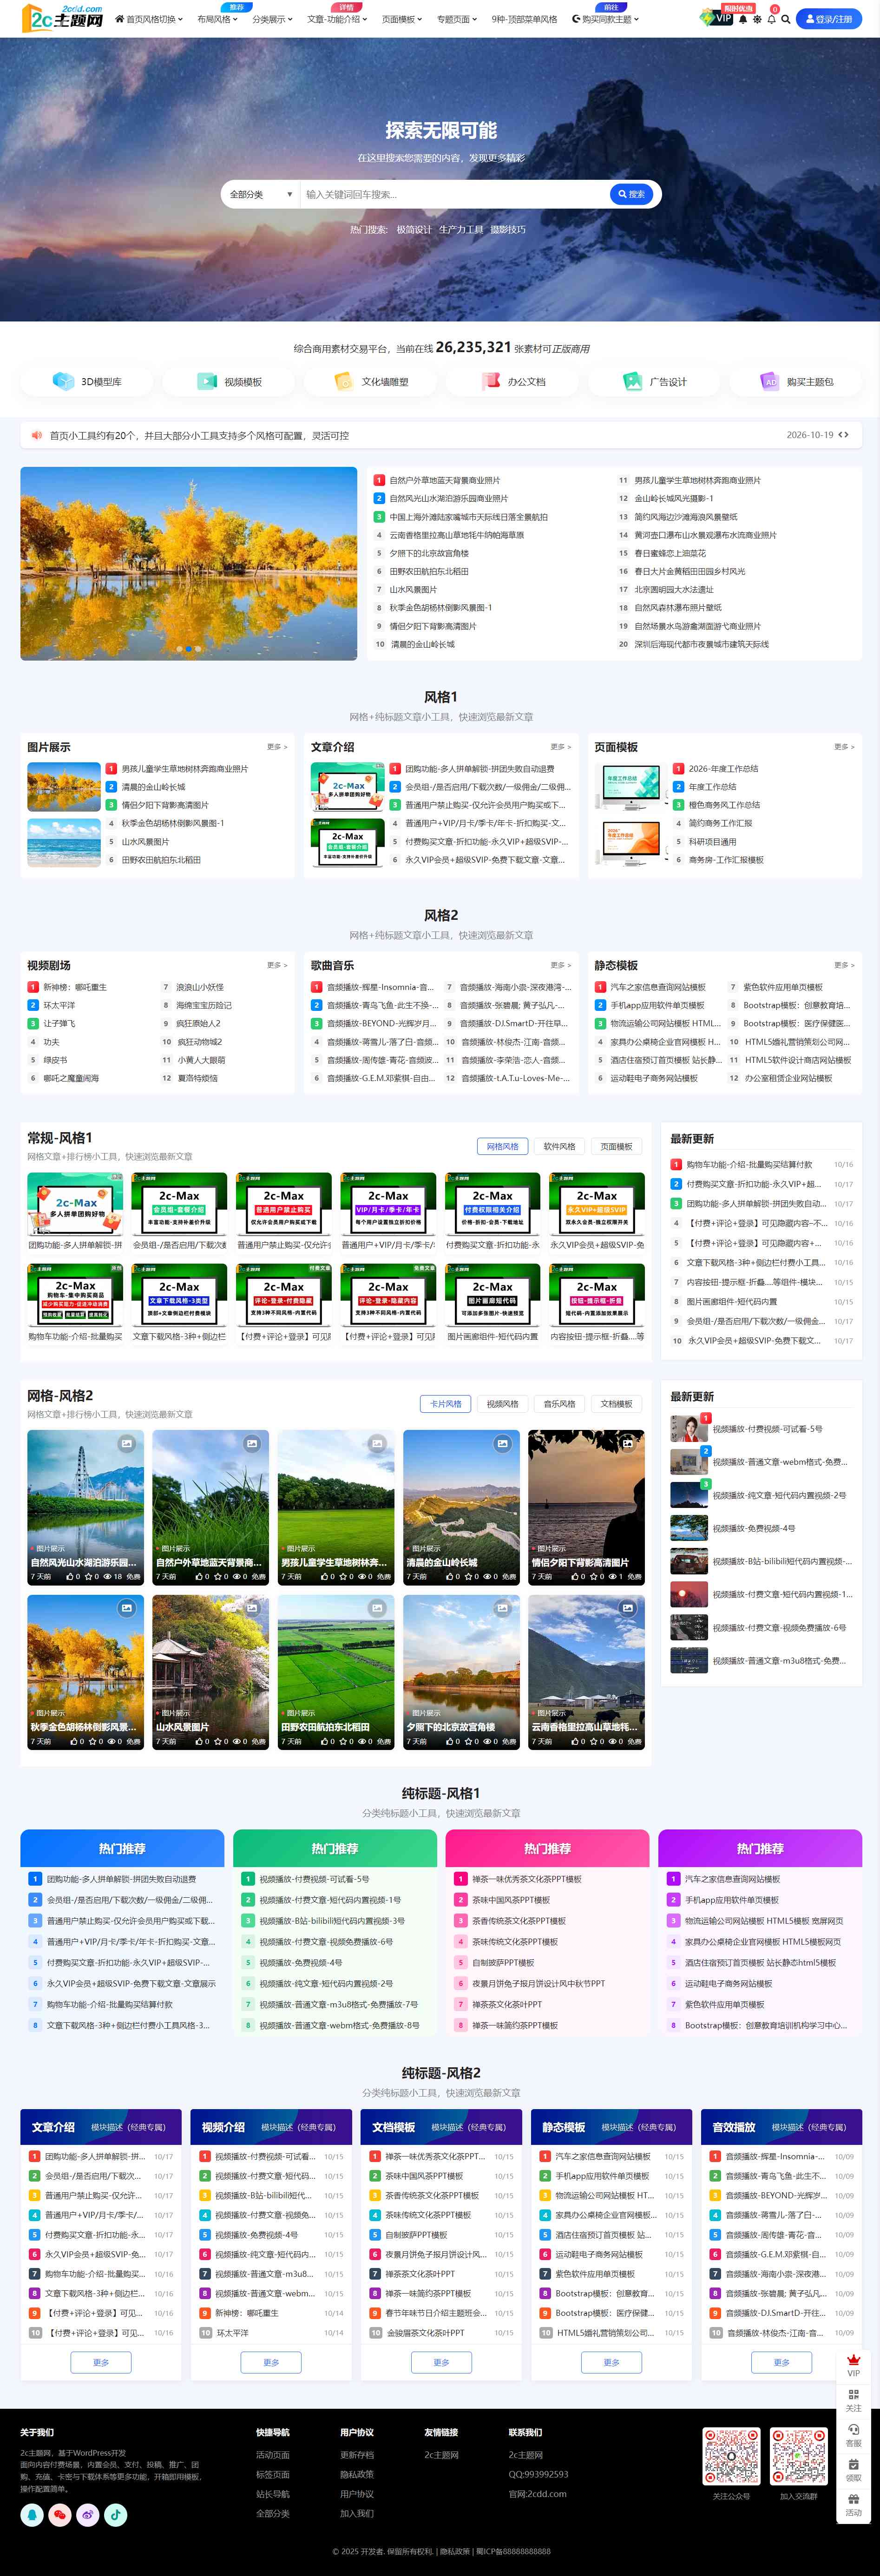Click the QQ penguin icon in footer
Screen dimensions: 880x2576
tap(32, 2514)
